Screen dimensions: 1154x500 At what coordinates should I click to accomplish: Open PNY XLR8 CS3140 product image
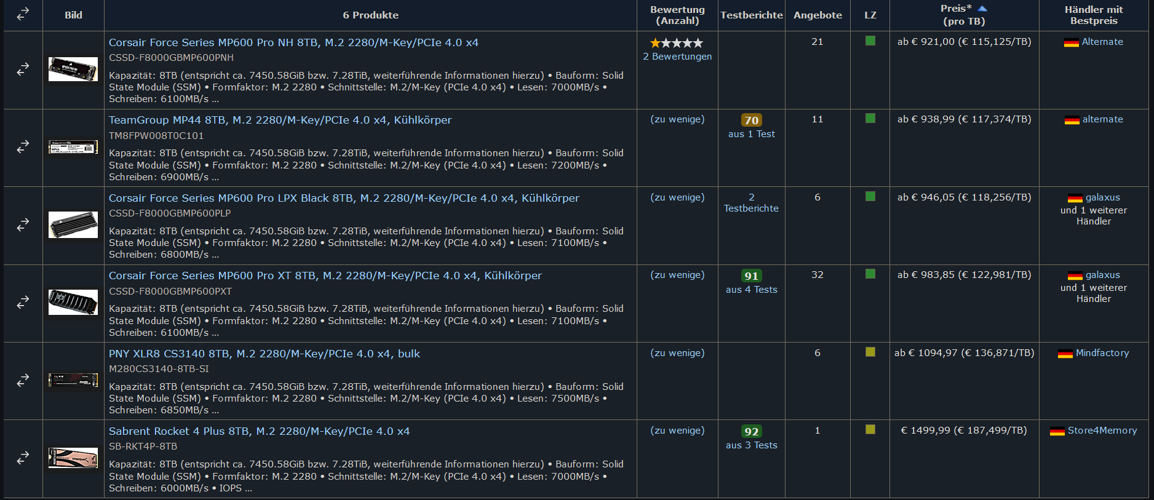(73, 381)
